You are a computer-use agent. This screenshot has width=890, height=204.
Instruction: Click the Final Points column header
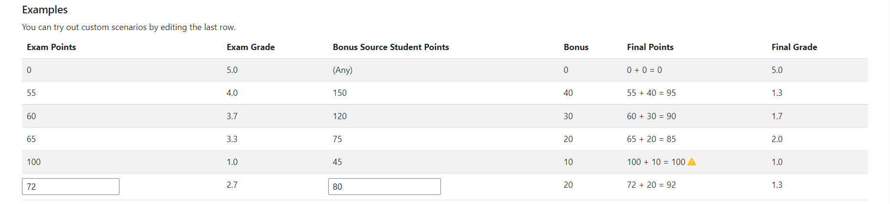tap(650, 47)
